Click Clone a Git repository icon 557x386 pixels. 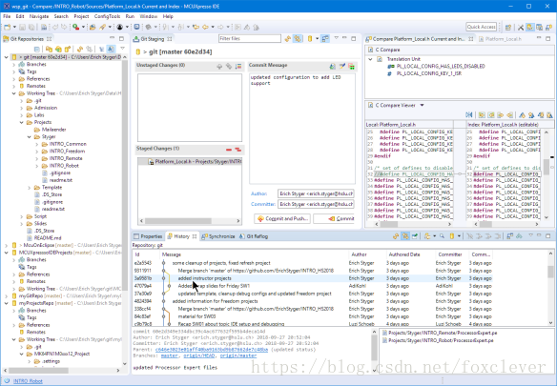pos(58,50)
